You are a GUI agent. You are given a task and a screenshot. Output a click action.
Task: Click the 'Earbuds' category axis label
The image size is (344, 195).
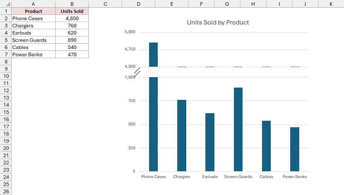(210, 177)
